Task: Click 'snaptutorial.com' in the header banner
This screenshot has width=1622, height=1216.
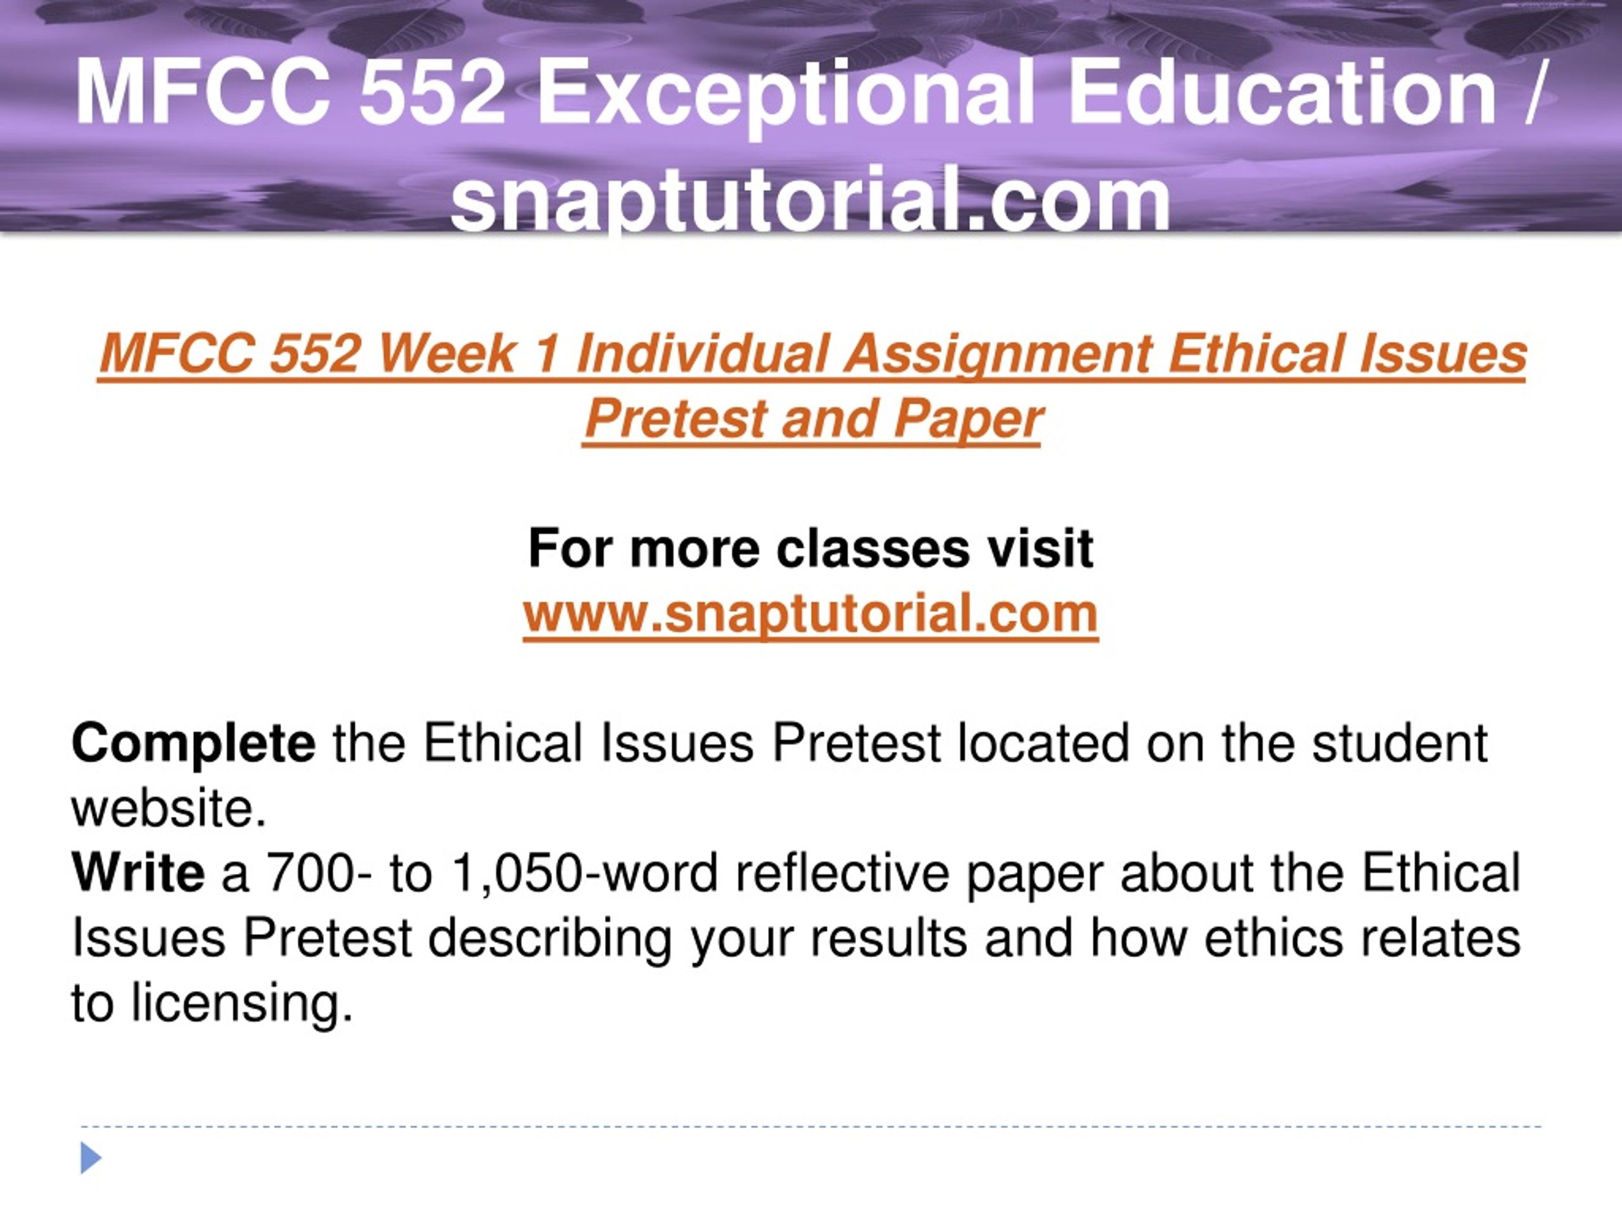Action: [x=810, y=199]
